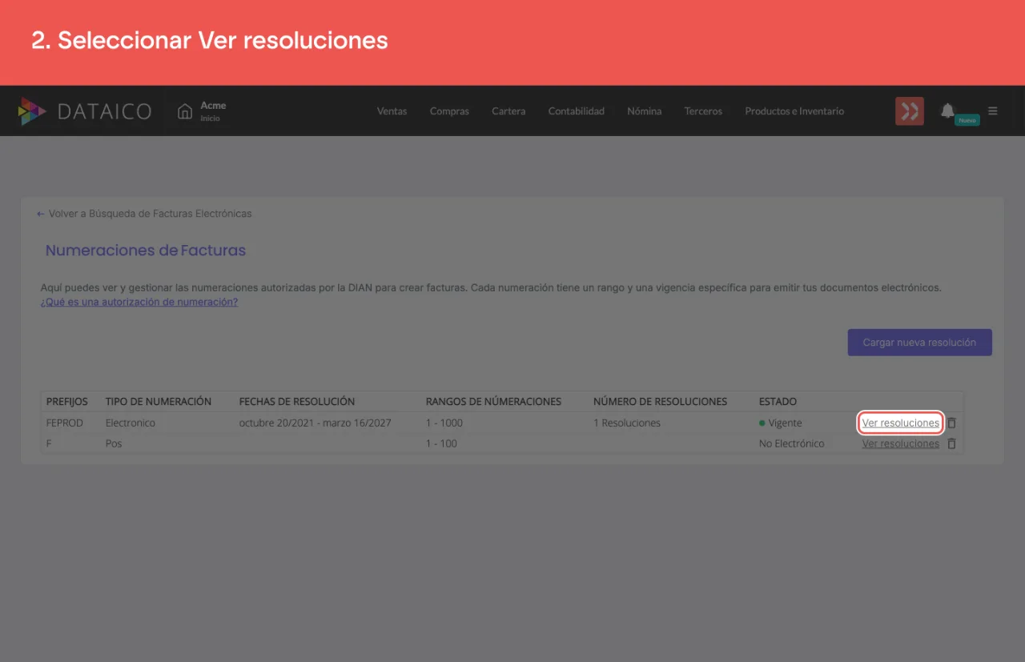The image size is (1025, 662).
Task: Click the range value 1 - 1000
Action: pyautogui.click(x=444, y=423)
